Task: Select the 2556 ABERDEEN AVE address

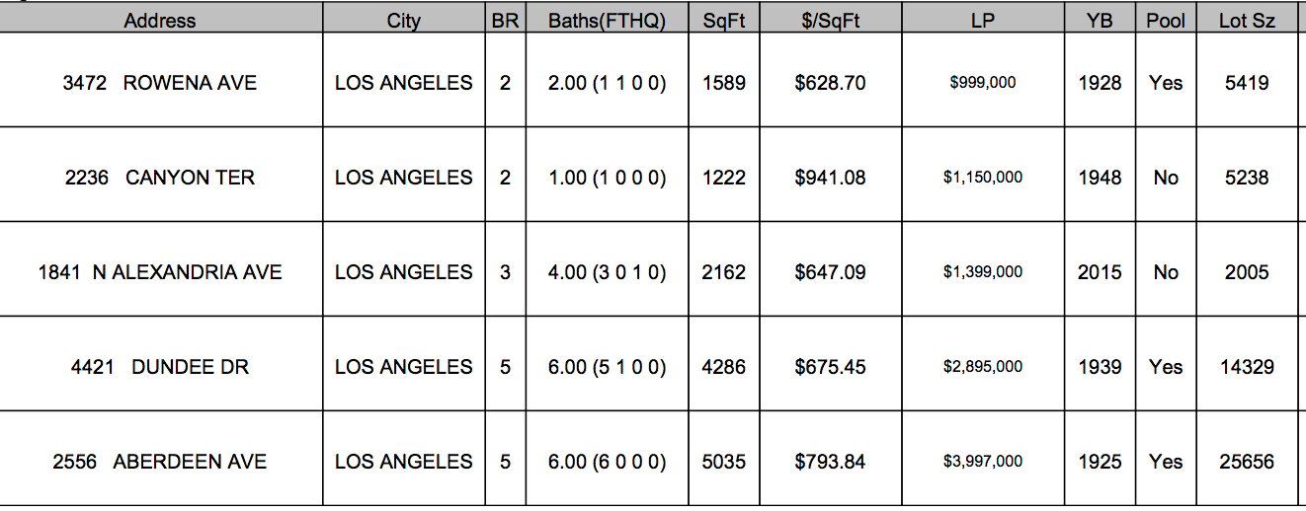Action: 160,462
